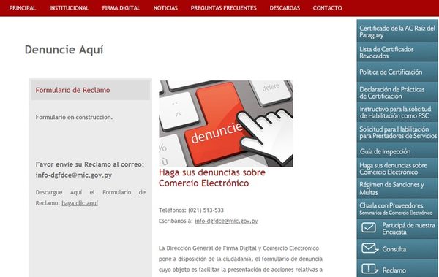439x277 pixels.
Task: Open Certificado de la AC Raíz del Paraguay
Action: pyautogui.click(x=397, y=31)
